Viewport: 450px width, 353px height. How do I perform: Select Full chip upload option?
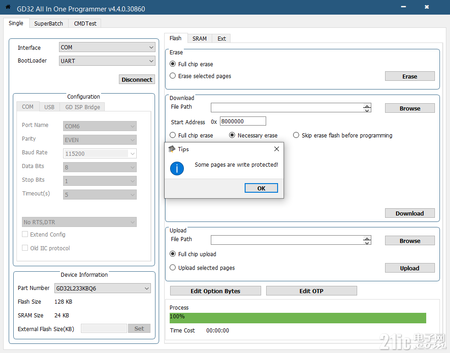(172, 254)
